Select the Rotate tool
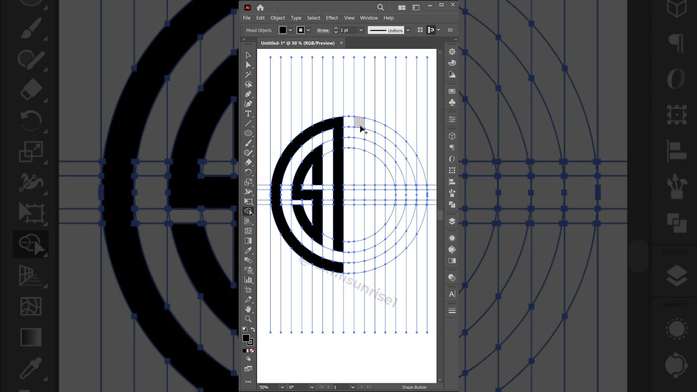 248,173
